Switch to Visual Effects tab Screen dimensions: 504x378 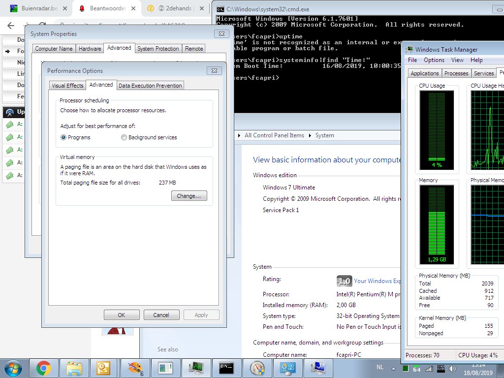coord(67,86)
